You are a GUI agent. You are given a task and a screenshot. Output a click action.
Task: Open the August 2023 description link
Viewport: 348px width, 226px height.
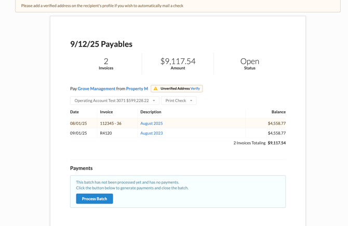click(x=151, y=134)
